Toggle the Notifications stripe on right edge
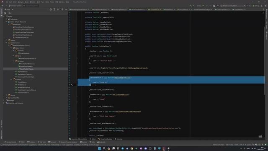Image resolution: width=268 pixels, height=151 pixels. click(266, 13)
